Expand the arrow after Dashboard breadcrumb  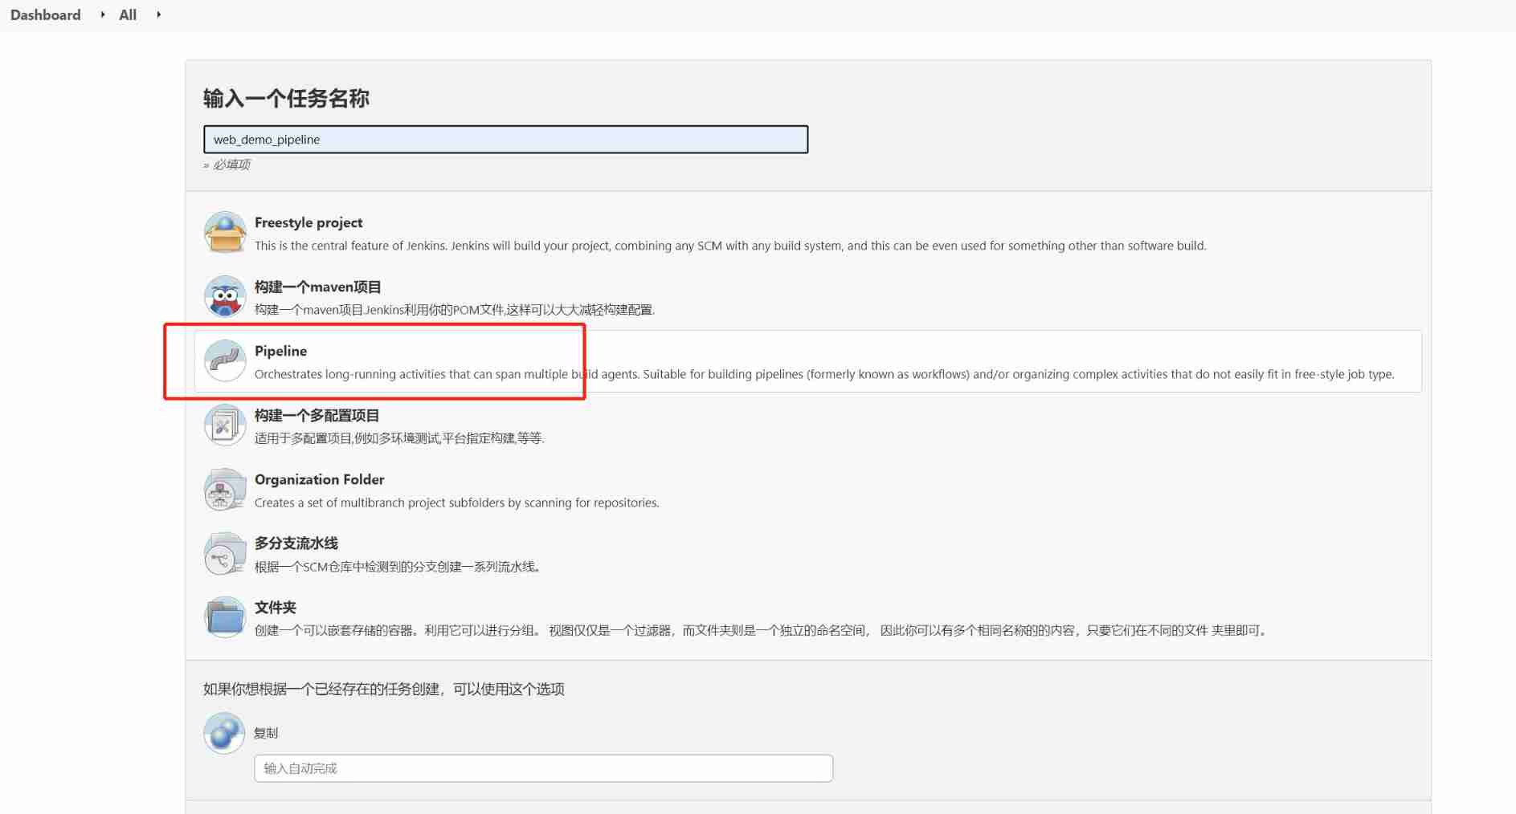coord(103,14)
